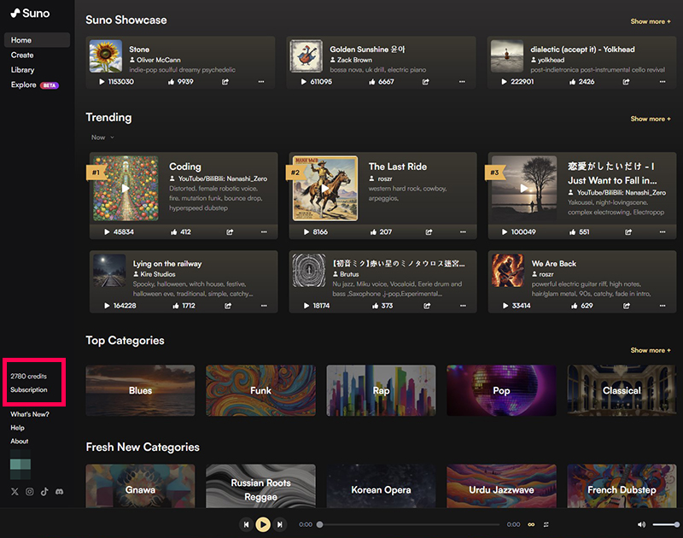
Task: Open What's New? in the sidebar
Action: click(30, 414)
